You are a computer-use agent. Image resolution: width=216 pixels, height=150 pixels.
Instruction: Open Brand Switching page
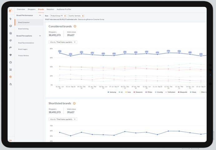pyautogui.click(x=23, y=29)
